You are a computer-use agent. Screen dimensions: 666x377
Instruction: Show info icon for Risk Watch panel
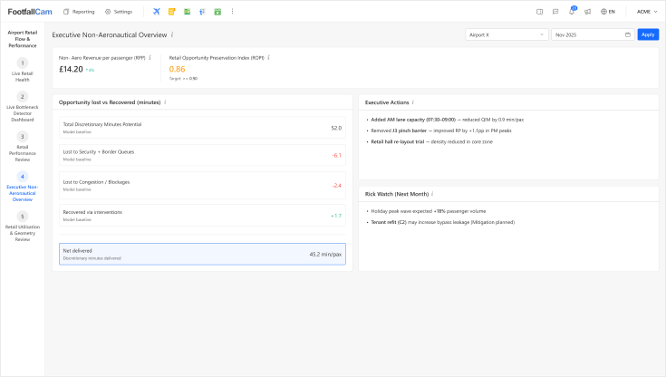click(432, 194)
